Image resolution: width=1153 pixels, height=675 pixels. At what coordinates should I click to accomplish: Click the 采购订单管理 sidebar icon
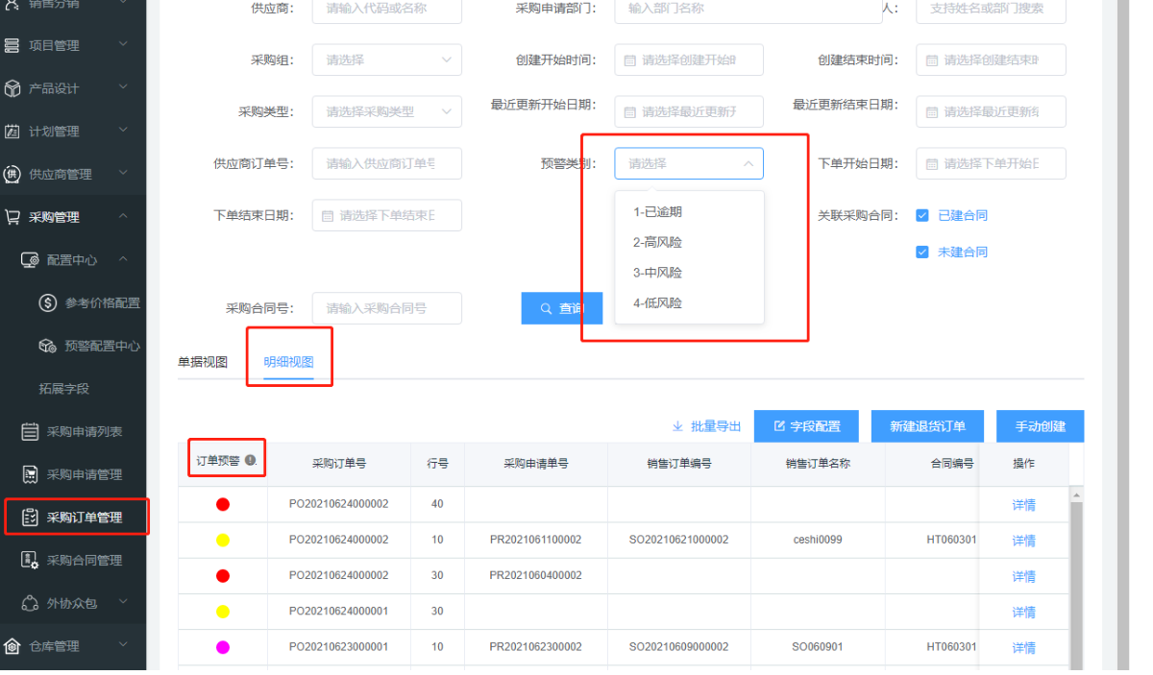[x=30, y=518]
